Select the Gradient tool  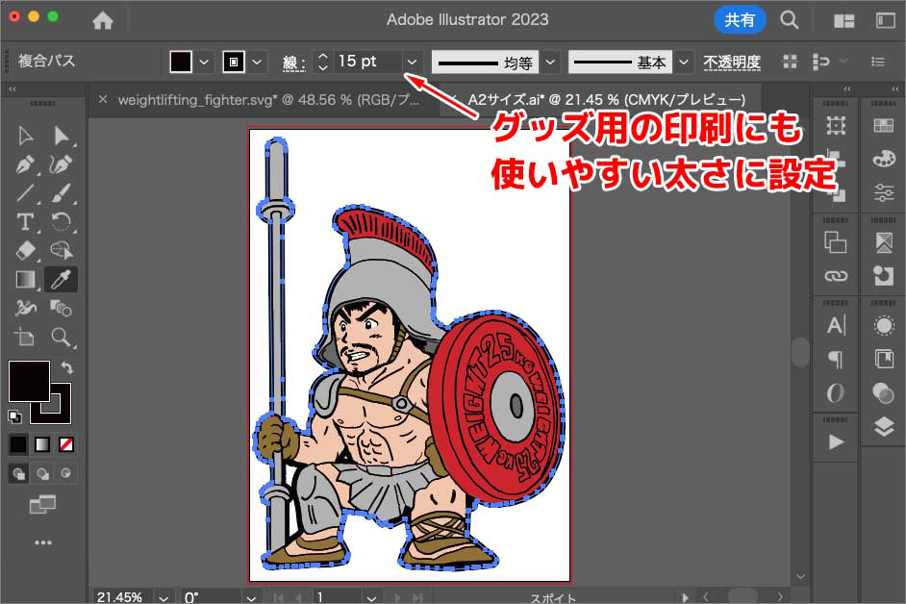(26, 280)
